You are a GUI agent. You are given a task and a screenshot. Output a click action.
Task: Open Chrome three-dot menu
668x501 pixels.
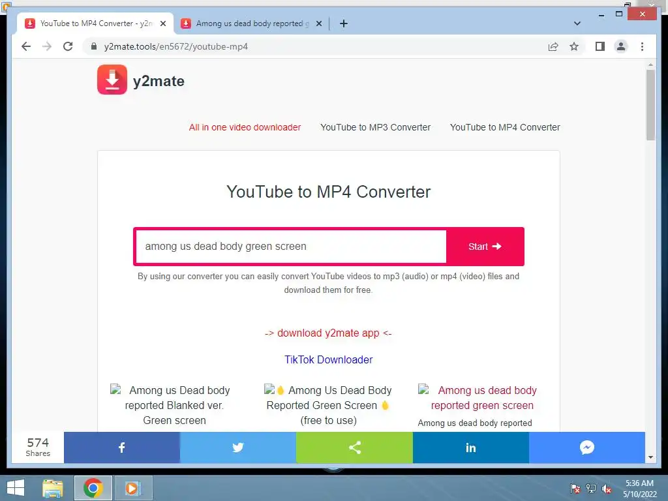(642, 46)
